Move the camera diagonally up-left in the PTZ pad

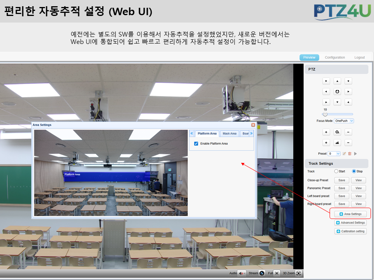click(326, 81)
